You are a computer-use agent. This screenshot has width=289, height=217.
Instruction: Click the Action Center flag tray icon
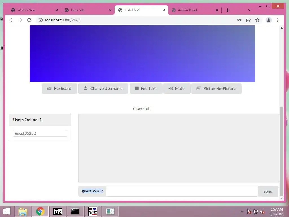(x=249, y=212)
